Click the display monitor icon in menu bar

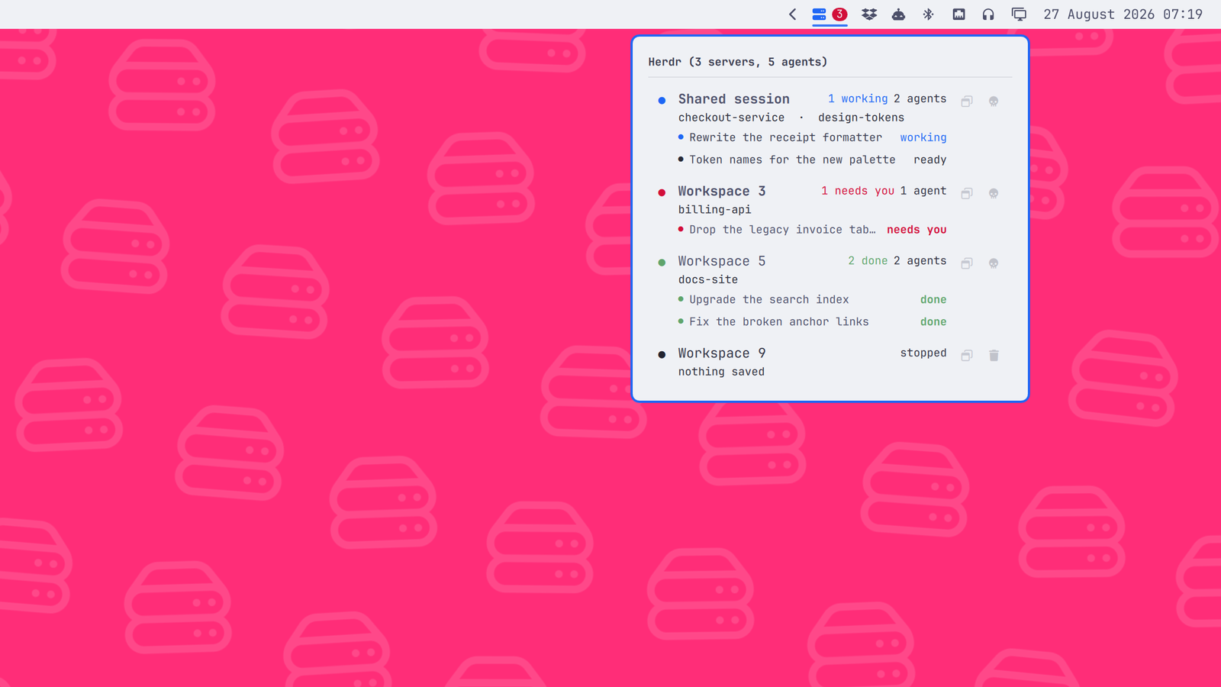[1019, 14]
